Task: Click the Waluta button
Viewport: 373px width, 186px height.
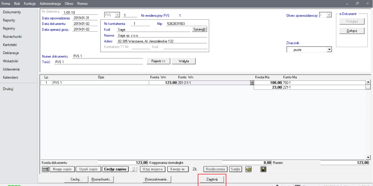Action: click(184, 61)
